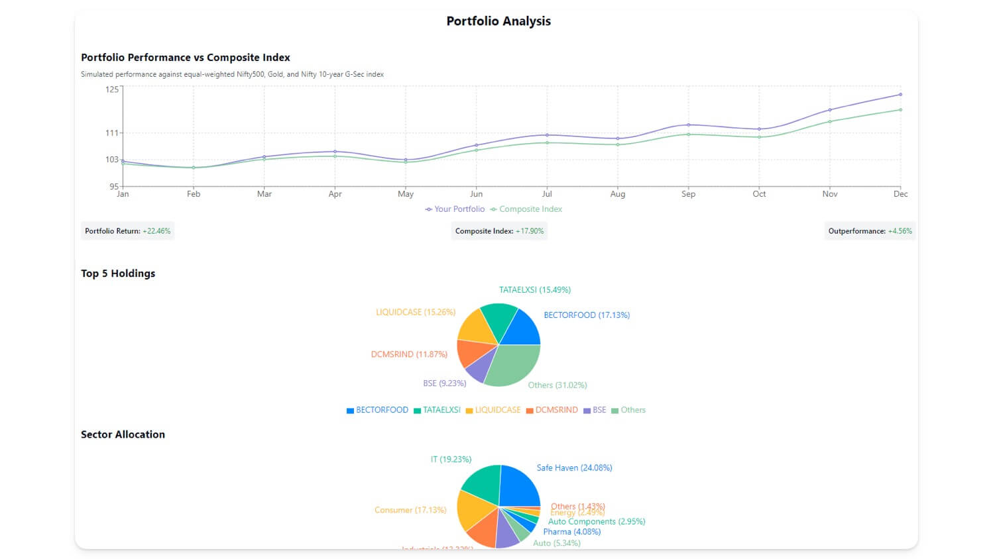This screenshot has width=993, height=559.
Task: Click the Outperformance +4.56% badge
Action: (x=870, y=231)
